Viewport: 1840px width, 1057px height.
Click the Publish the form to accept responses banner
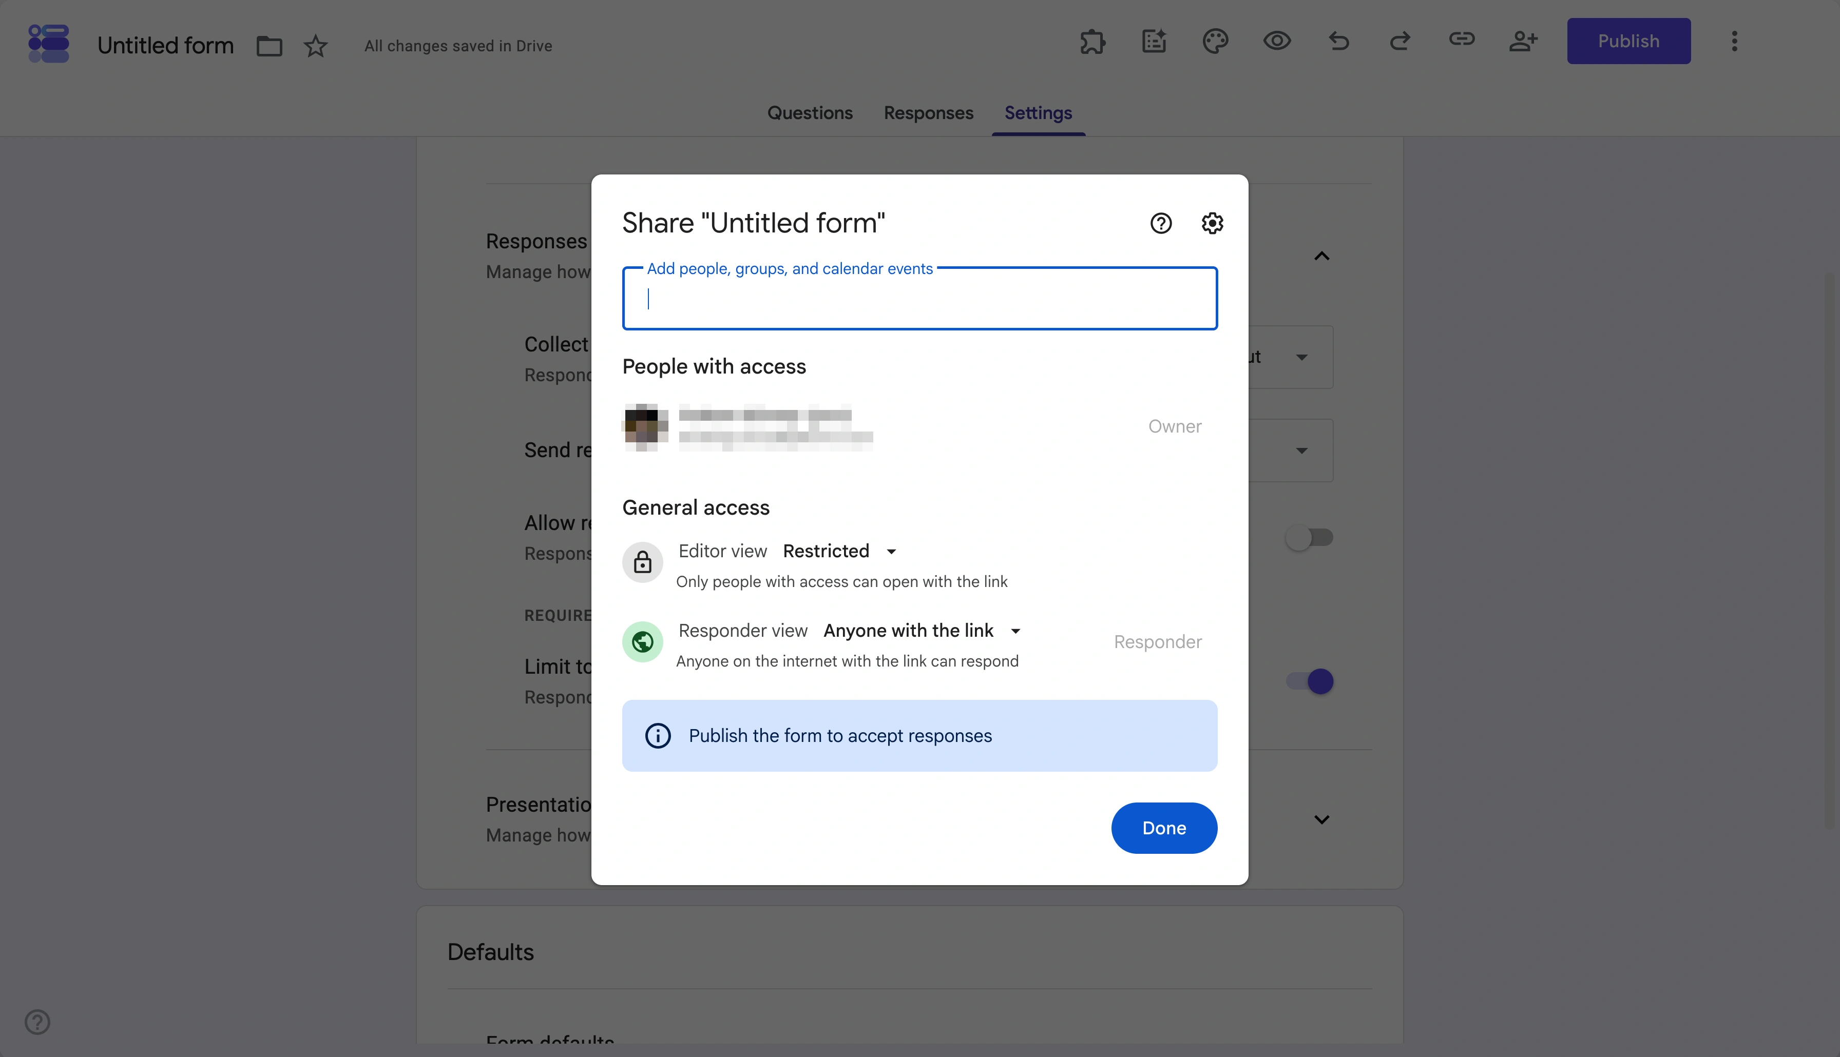coord(919,735)
